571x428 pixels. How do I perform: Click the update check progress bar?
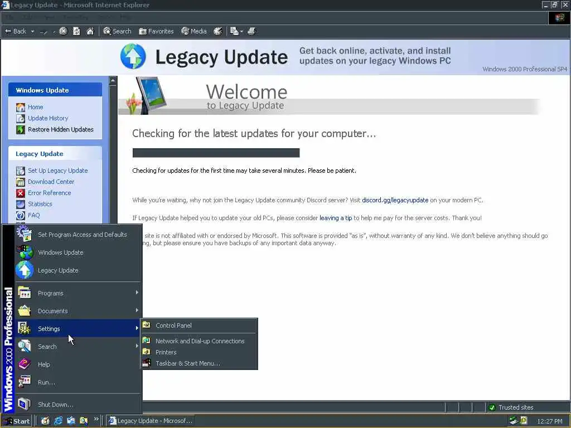click(216, 153)
